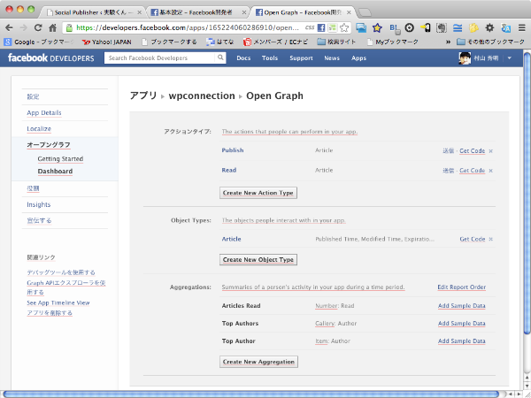Delete the Read action type (x)

[x=490, y=171]
